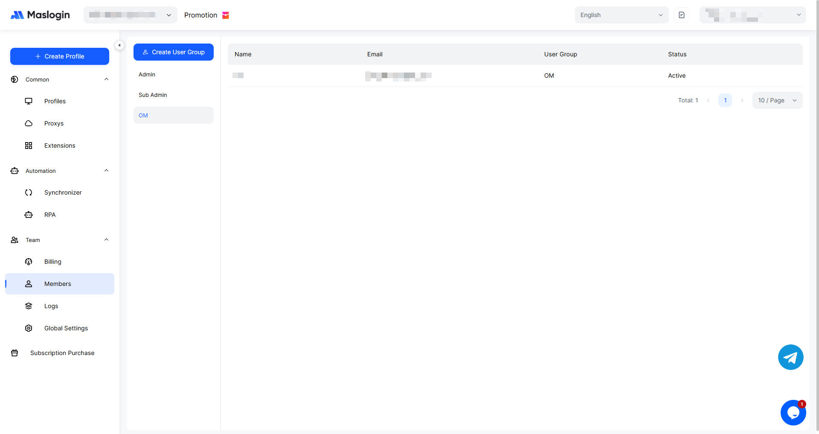819x434 pixels.
Task: Collapse the Team section
Action: (106, 240)
